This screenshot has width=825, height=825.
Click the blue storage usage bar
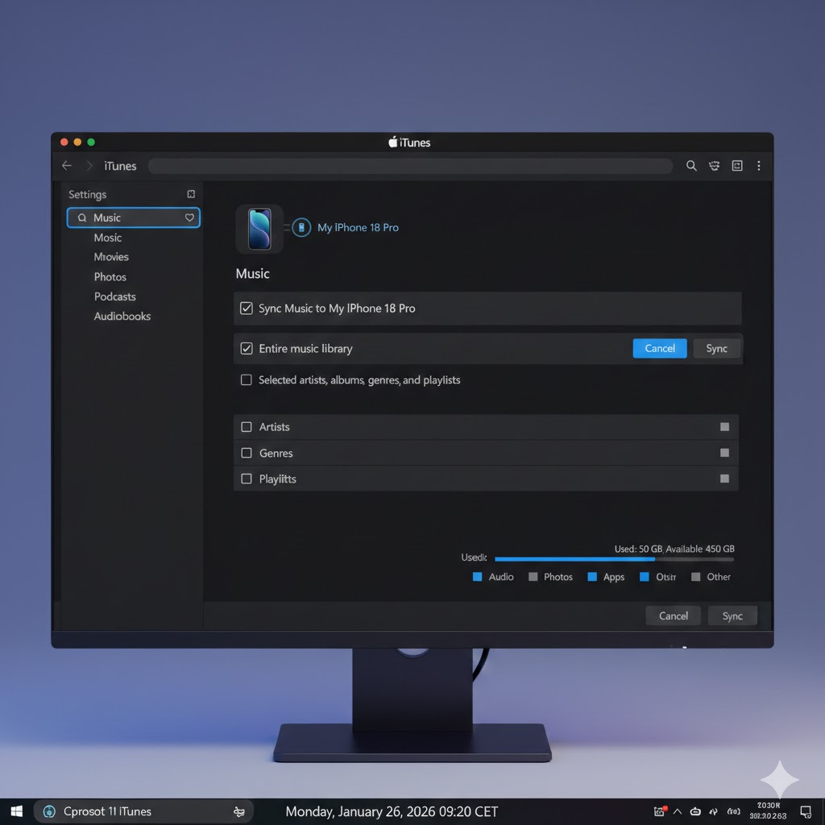pos(575,558)
